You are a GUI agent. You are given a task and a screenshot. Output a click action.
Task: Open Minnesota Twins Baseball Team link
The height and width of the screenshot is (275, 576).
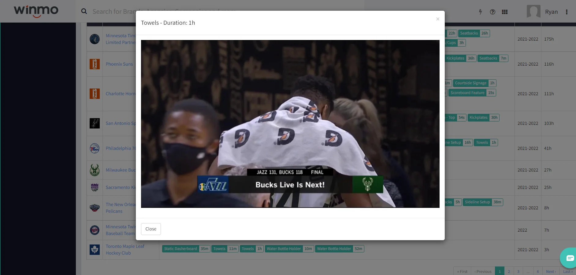coord(121,230)
